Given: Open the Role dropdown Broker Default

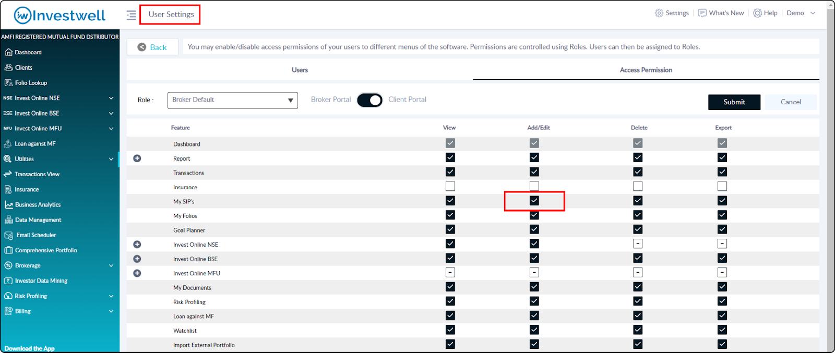Looking at the screenshot, I should (x=233, y=100).
